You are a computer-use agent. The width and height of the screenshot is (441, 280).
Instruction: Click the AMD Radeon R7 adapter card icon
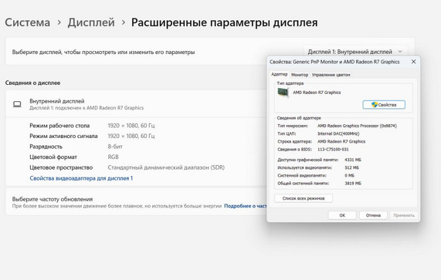(283, 93)
